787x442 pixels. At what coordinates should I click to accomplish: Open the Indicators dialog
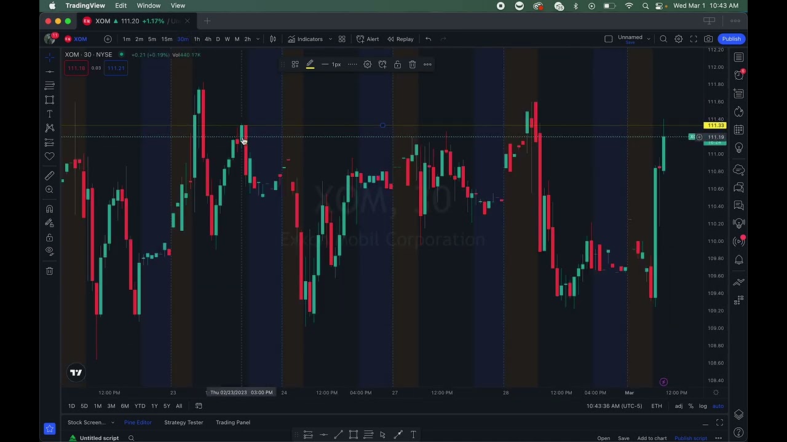[x=305, y=39]
